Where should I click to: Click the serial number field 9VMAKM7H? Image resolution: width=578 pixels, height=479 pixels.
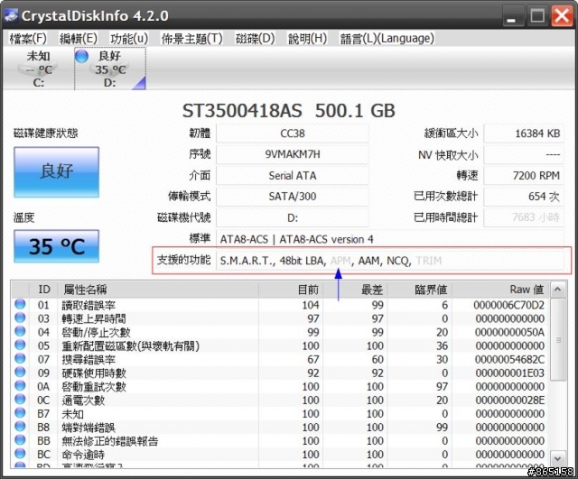293,154
